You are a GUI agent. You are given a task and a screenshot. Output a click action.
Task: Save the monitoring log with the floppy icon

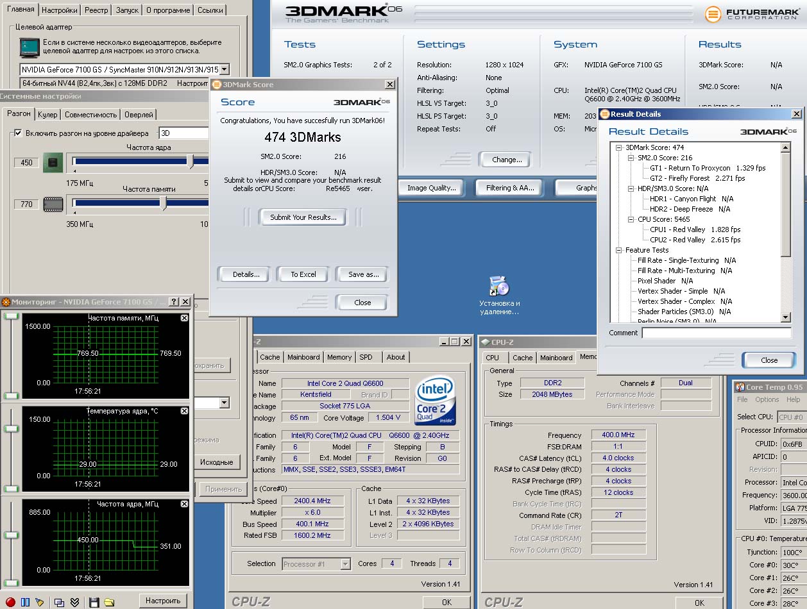click(94, 602)
